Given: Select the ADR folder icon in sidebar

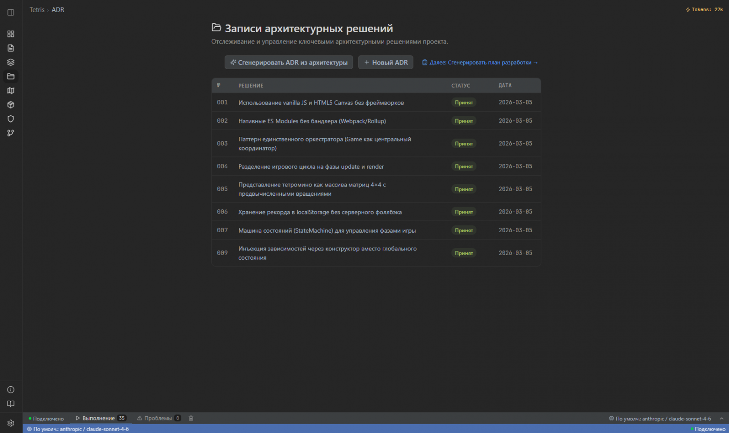Looking at the screenshot, I should [x=11, y=77].
